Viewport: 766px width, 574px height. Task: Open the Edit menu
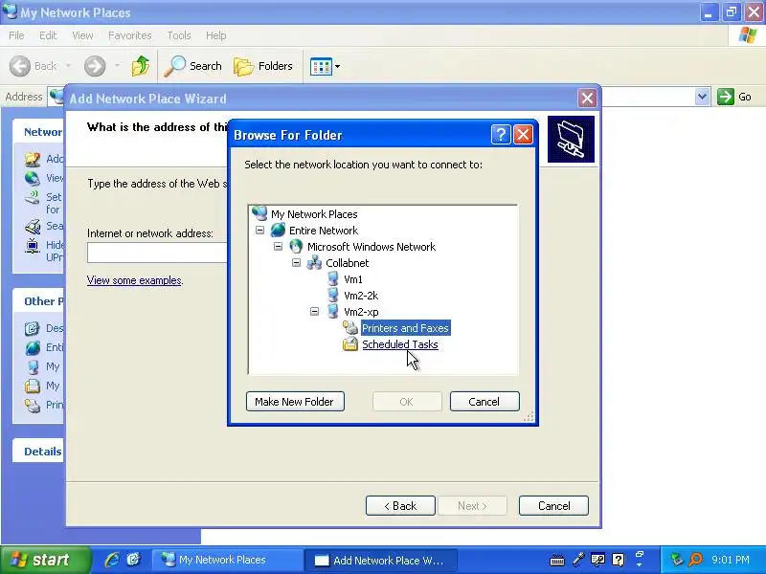(48, 35)
